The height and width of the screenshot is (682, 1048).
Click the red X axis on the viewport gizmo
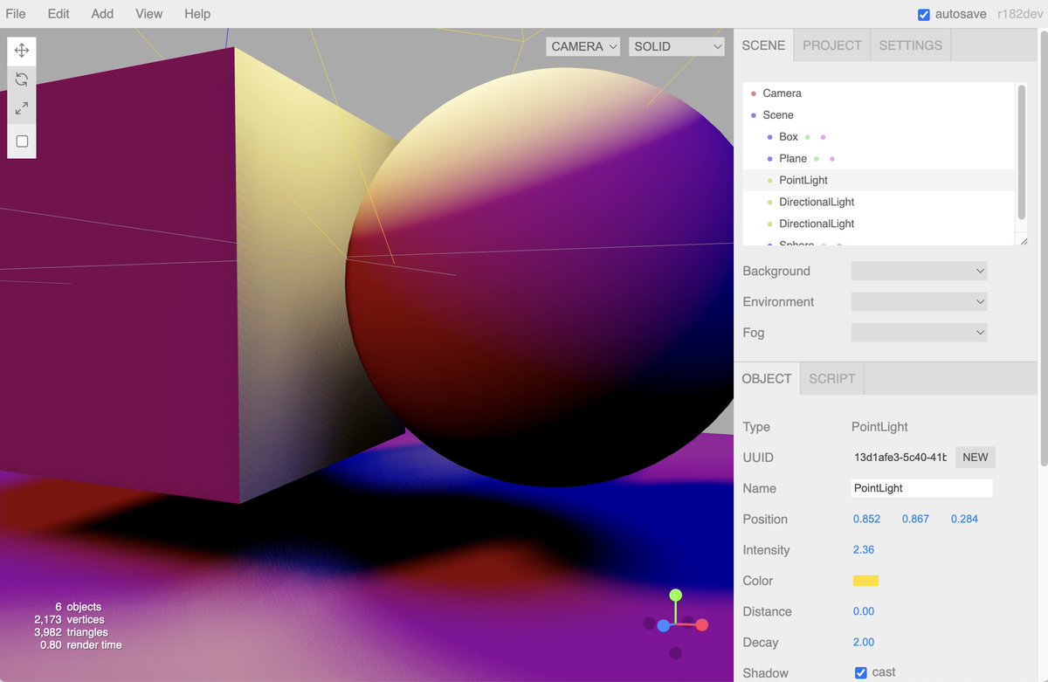pyautogui.click(x=702, y=623)
